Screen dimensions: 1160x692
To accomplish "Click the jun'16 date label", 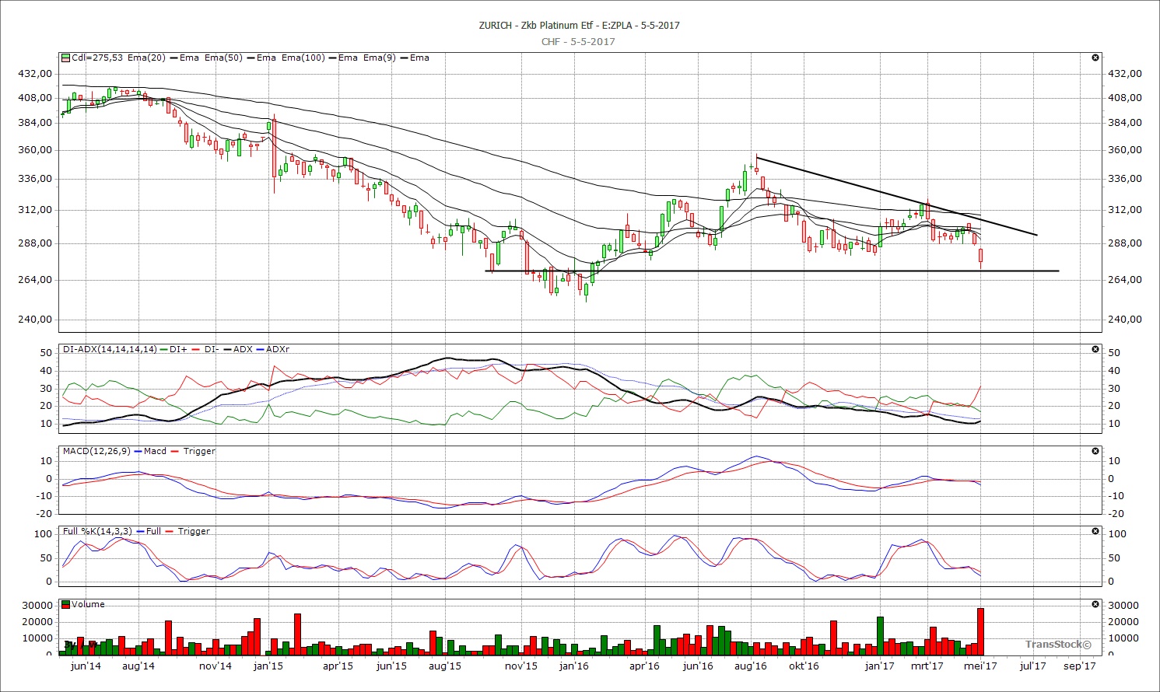I will point(698,666).
